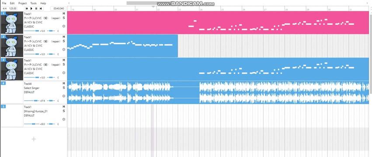Open JA VCV & CVVC phonemizer on track 2

point(33,45)
